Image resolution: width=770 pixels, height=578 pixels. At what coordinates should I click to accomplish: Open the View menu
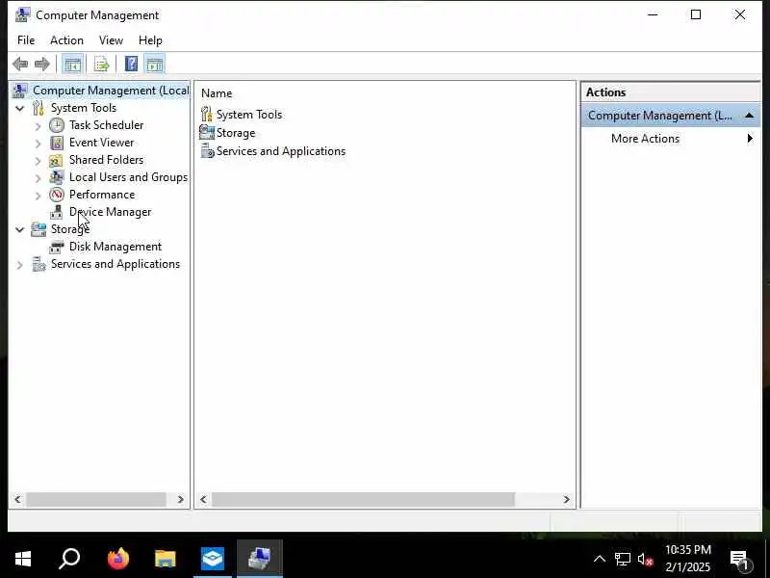[111, 40]
